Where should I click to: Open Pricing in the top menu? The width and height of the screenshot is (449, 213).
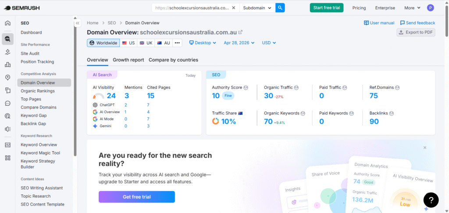359,8
